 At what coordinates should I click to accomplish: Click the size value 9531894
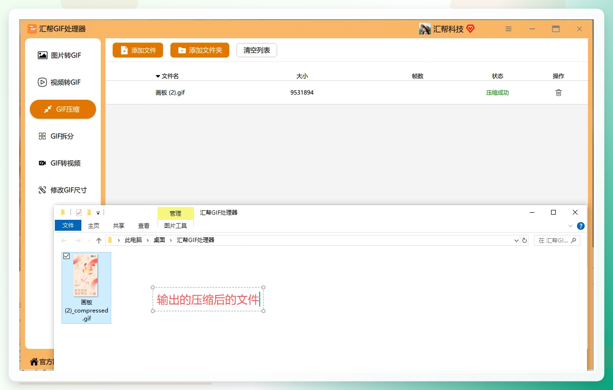[302, 93]
